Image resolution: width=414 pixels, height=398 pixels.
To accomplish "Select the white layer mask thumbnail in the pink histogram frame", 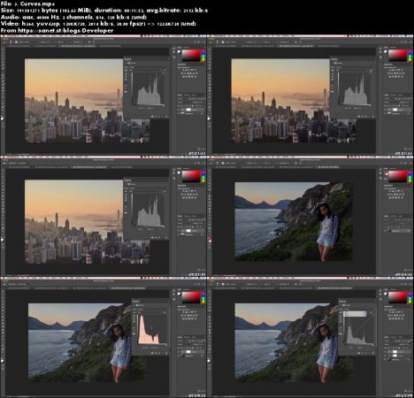I will [x=188, y=352].
